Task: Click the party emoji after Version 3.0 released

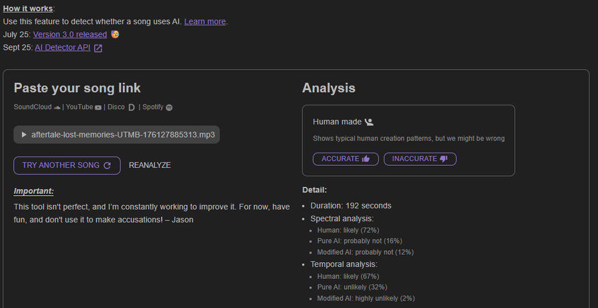Action: (115, 35)
